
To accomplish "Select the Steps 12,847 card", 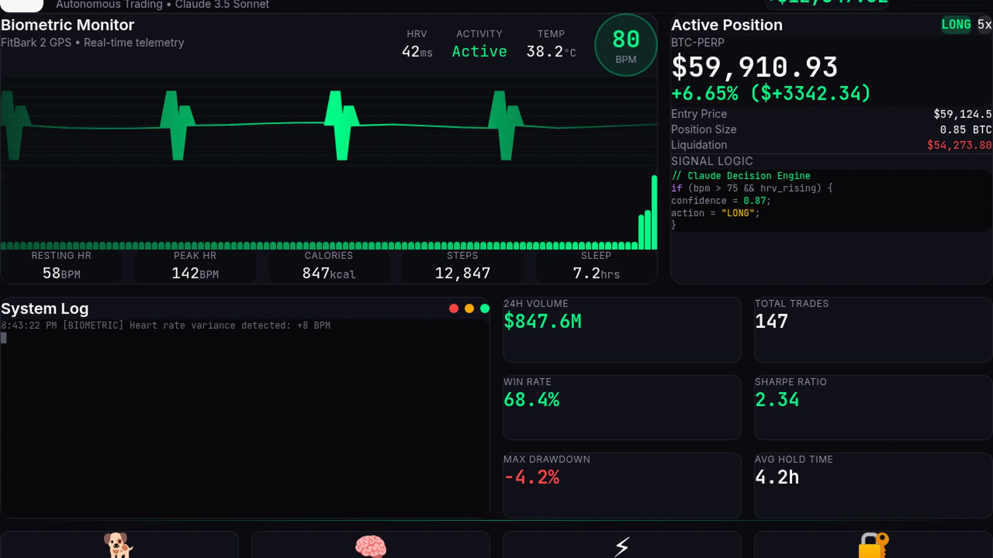I will (462, 266).
